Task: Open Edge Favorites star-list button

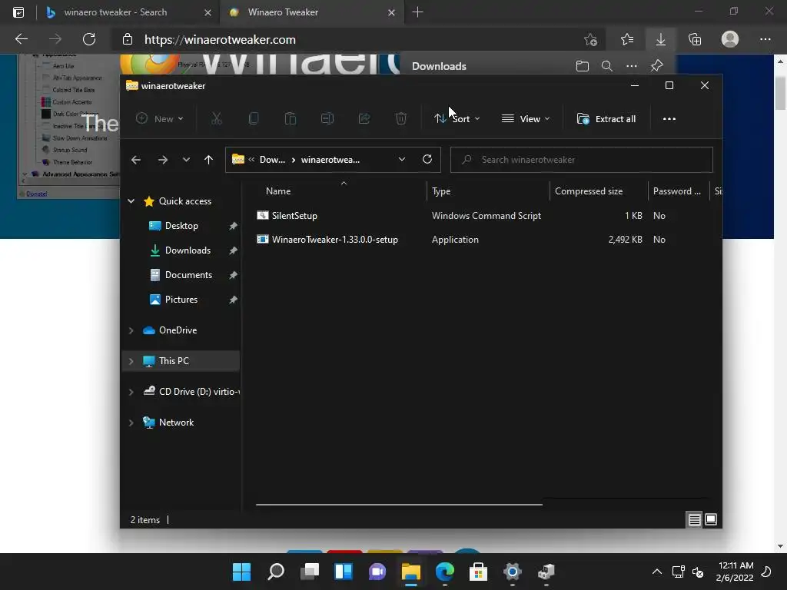Action: (627, 39)
